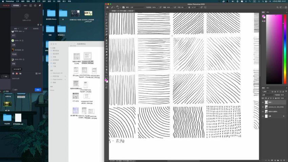This screenshot has height=162, width=288.
Task: Select the Move tool in Photoshop
Action: (x=106, y=14)
